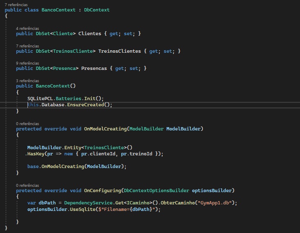
Task: Open references link above the TreinosClientes property
Action: point(27,46)
